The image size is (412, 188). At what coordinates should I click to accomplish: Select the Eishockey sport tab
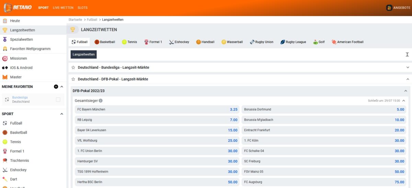179,42
